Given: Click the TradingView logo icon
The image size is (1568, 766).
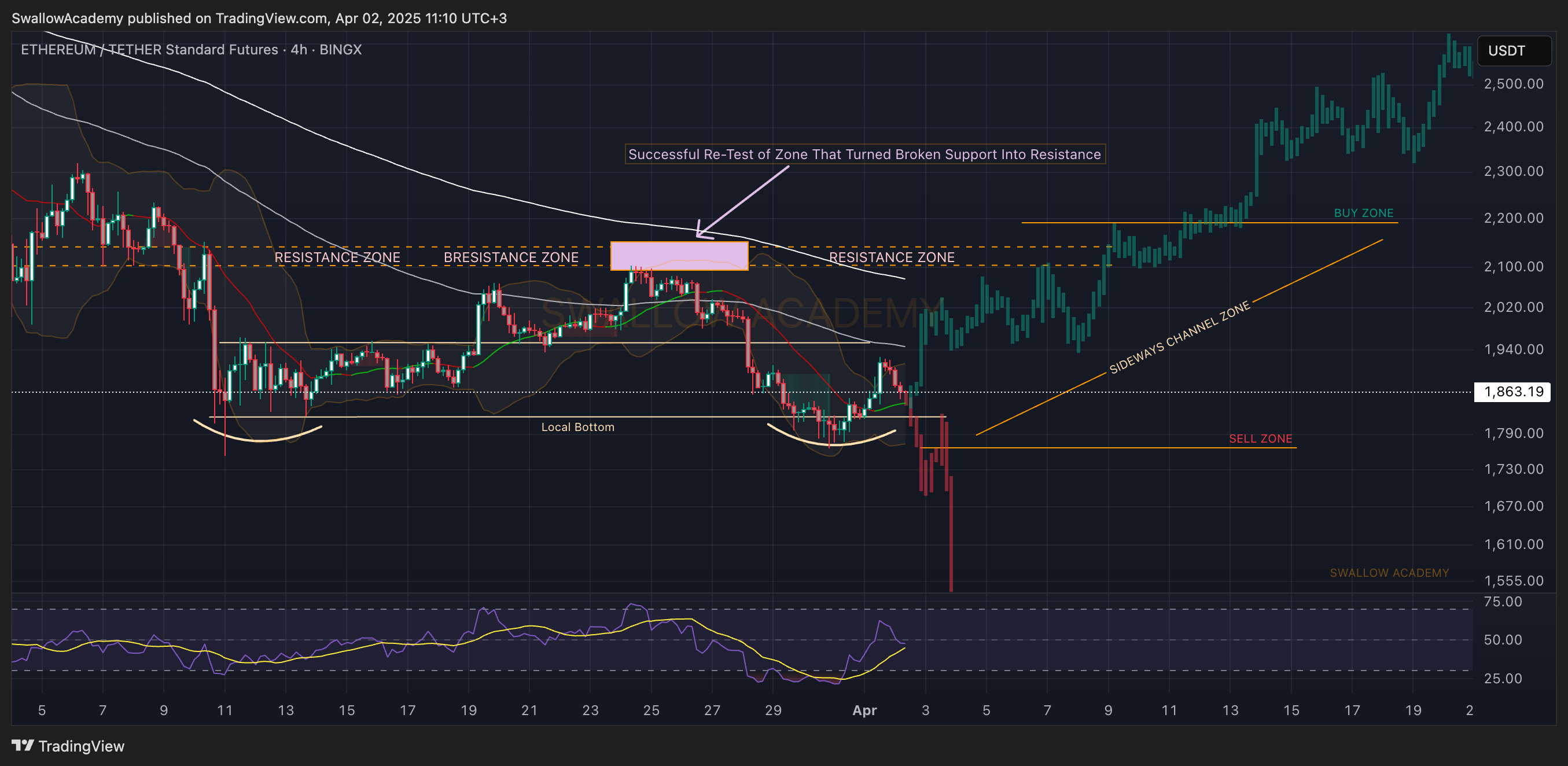Looking at the screenshot, I should [23, 745].
